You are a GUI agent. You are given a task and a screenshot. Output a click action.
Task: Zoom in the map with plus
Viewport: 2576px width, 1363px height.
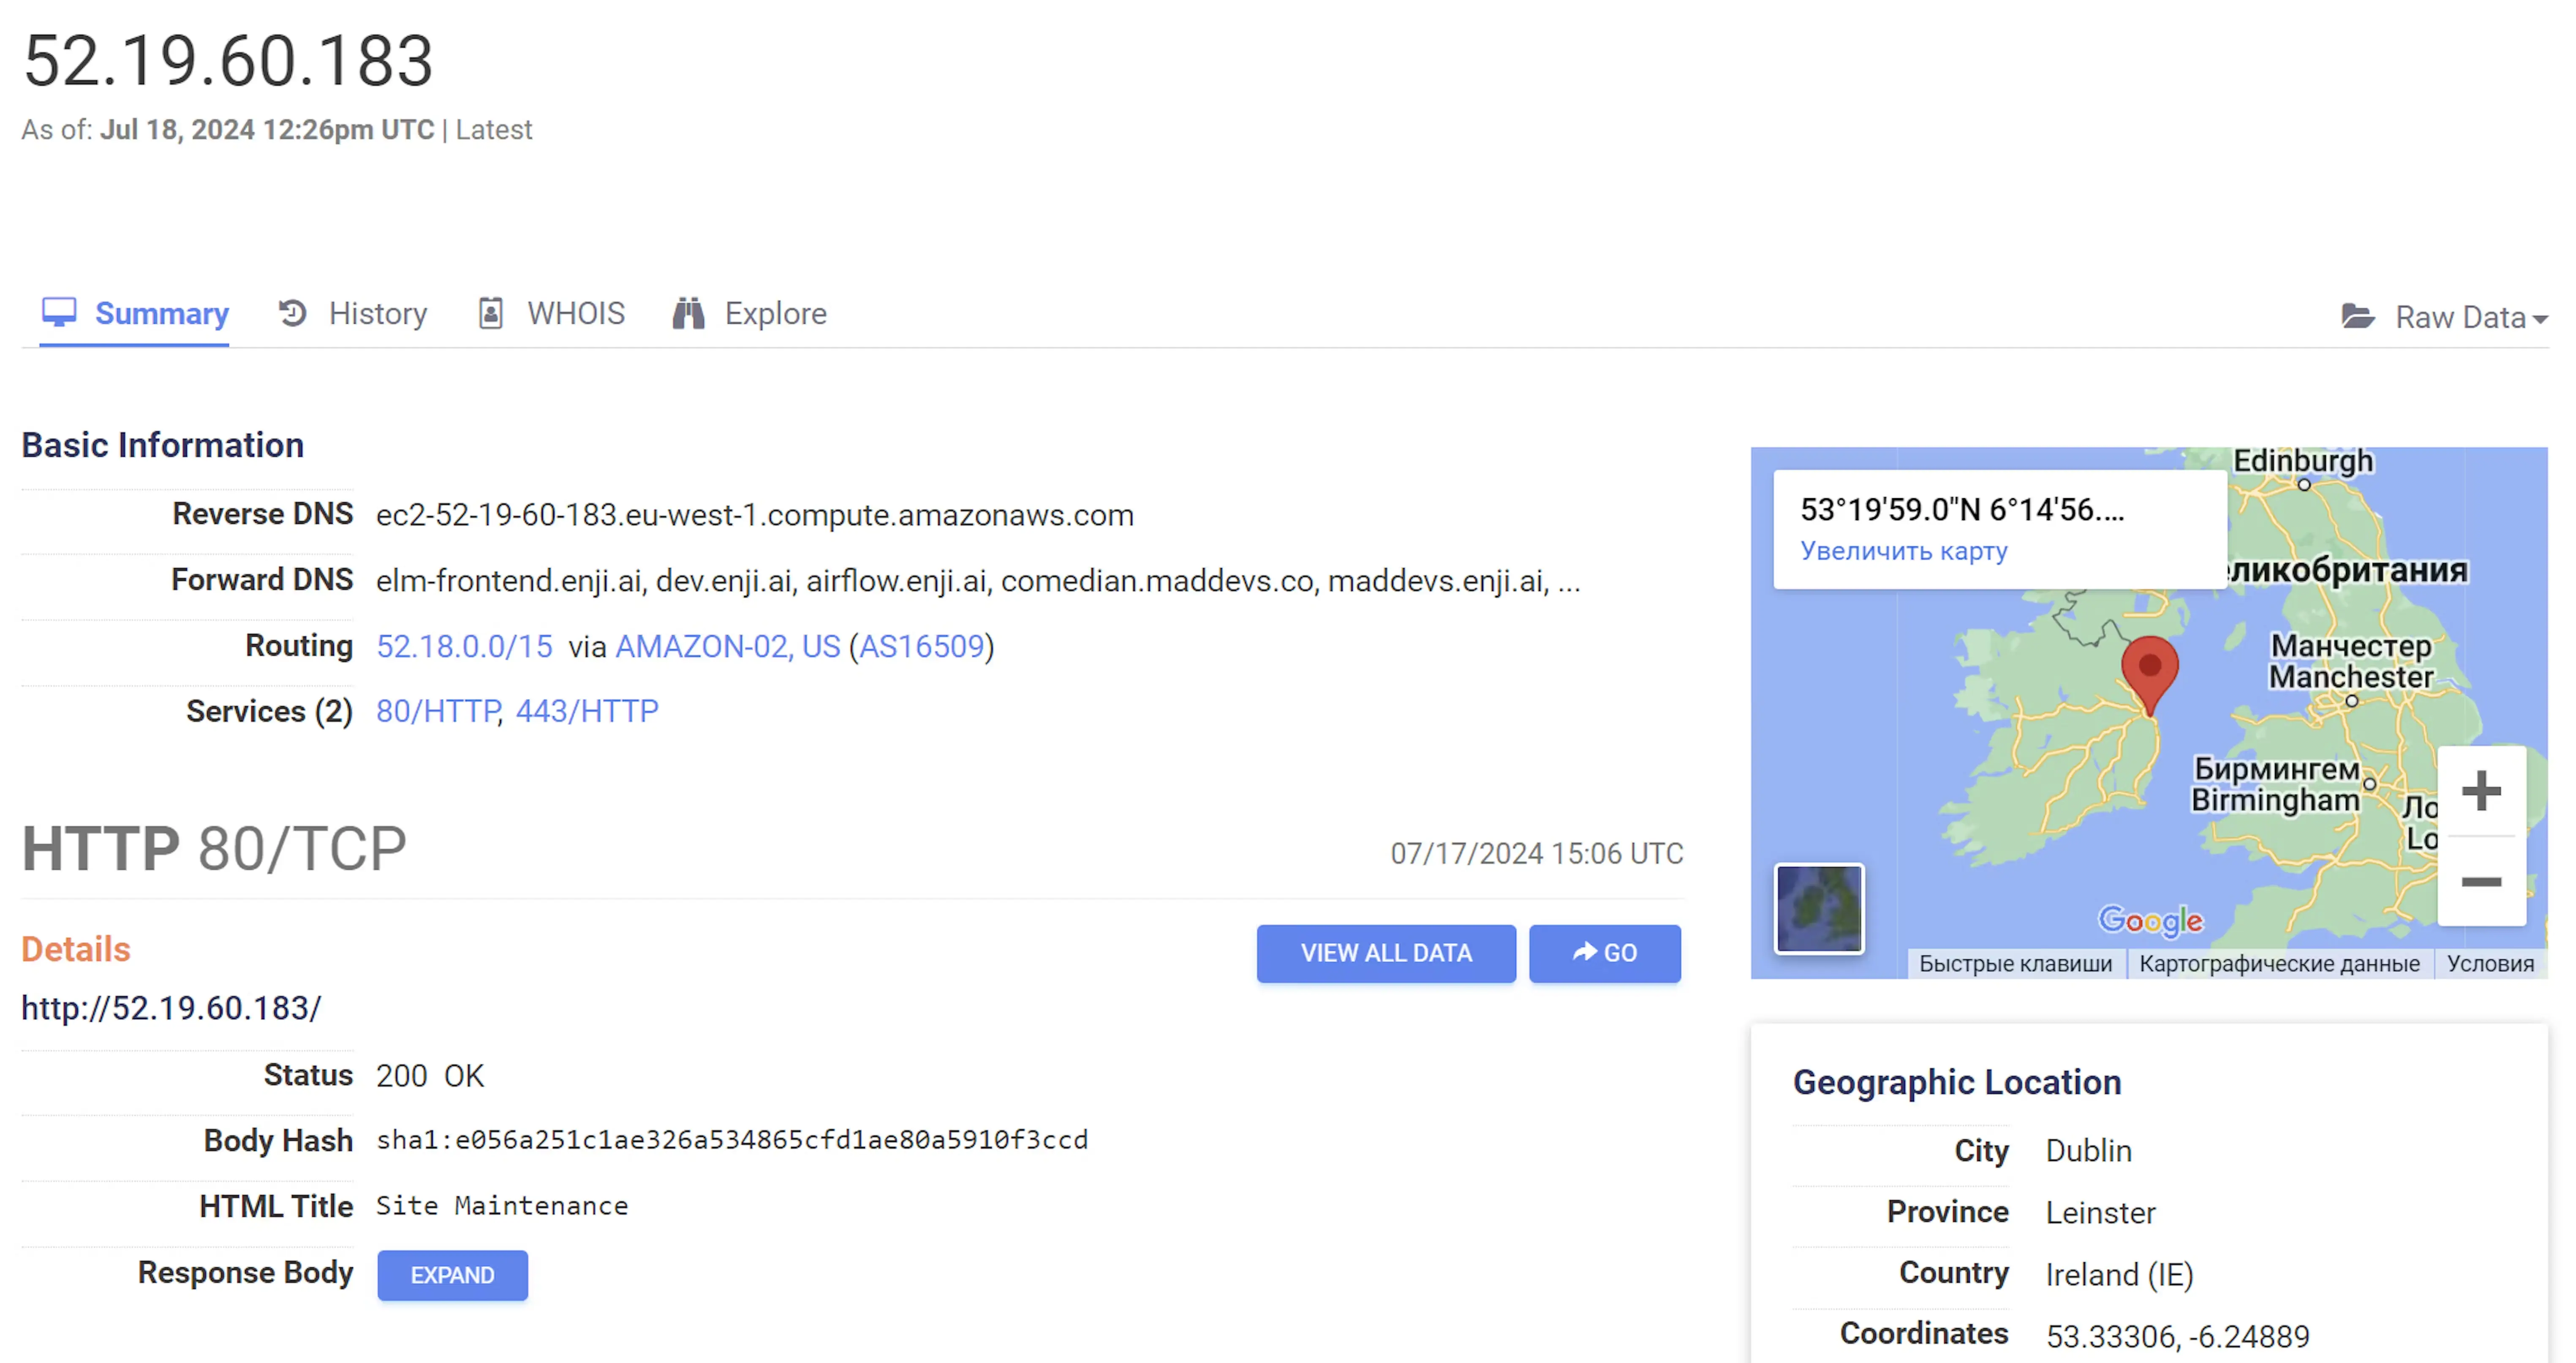pos(2481,791)
